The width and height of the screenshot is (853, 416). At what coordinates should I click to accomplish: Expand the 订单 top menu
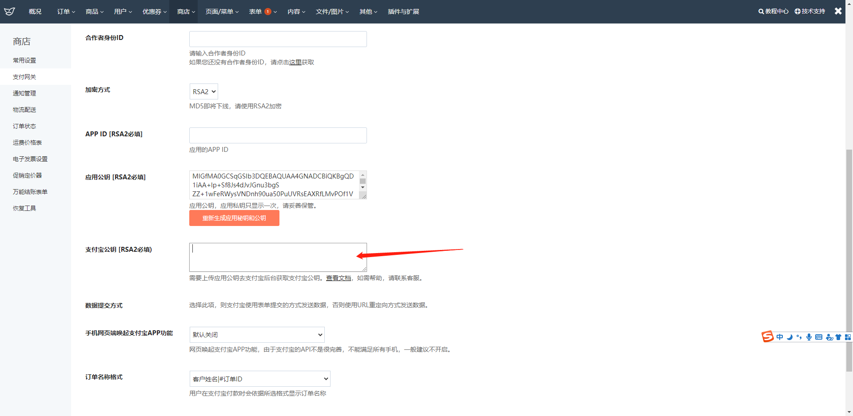tap(66, 12)
